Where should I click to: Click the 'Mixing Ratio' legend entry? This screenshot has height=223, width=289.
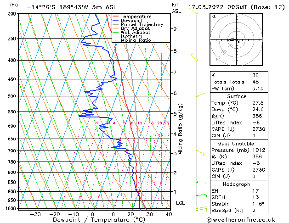pyautogui.click(x=136, y=40)
